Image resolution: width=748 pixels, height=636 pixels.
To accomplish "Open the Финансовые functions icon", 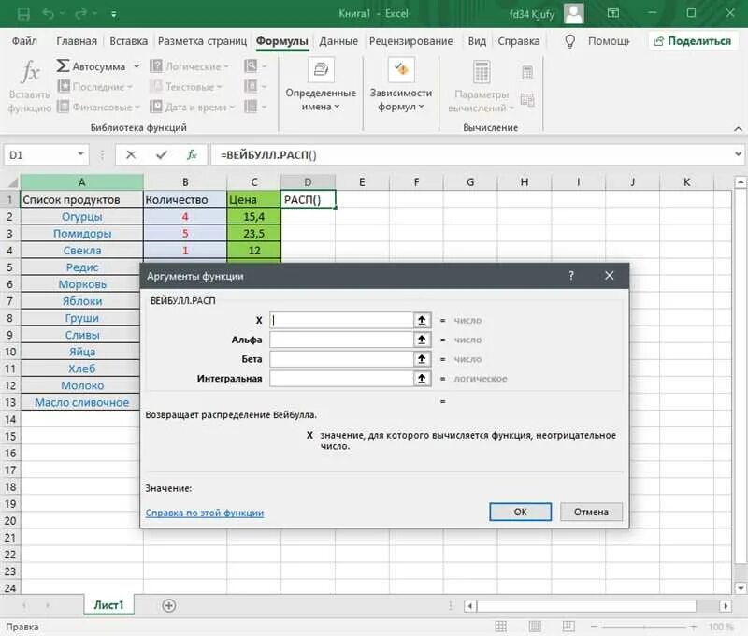I will click(x=63, y=107).
